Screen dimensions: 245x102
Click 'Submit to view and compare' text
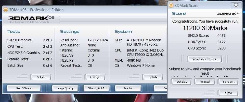(205, 71)
